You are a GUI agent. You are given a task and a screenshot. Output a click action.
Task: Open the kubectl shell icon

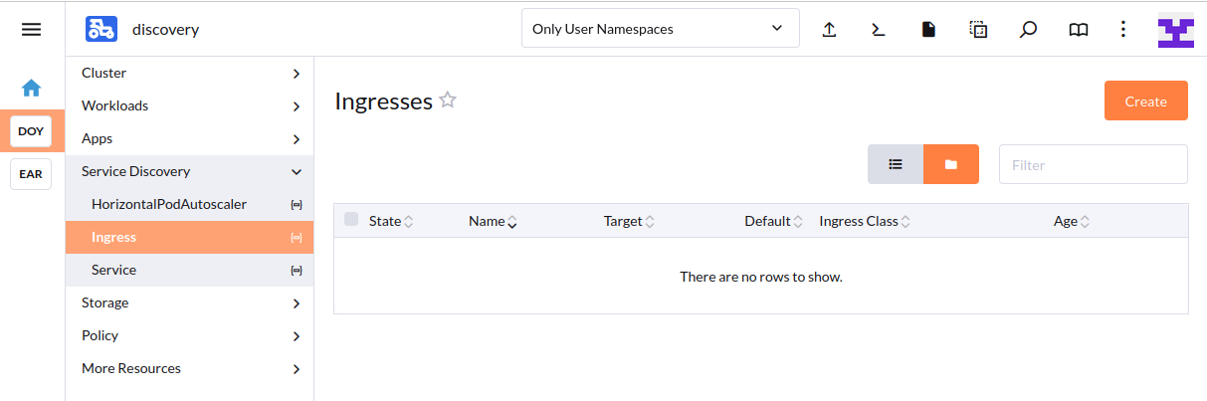pyautogui.click(x=878, y=30)
